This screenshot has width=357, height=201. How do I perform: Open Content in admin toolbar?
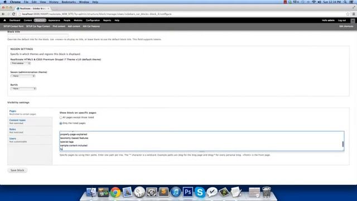[28, 20]
